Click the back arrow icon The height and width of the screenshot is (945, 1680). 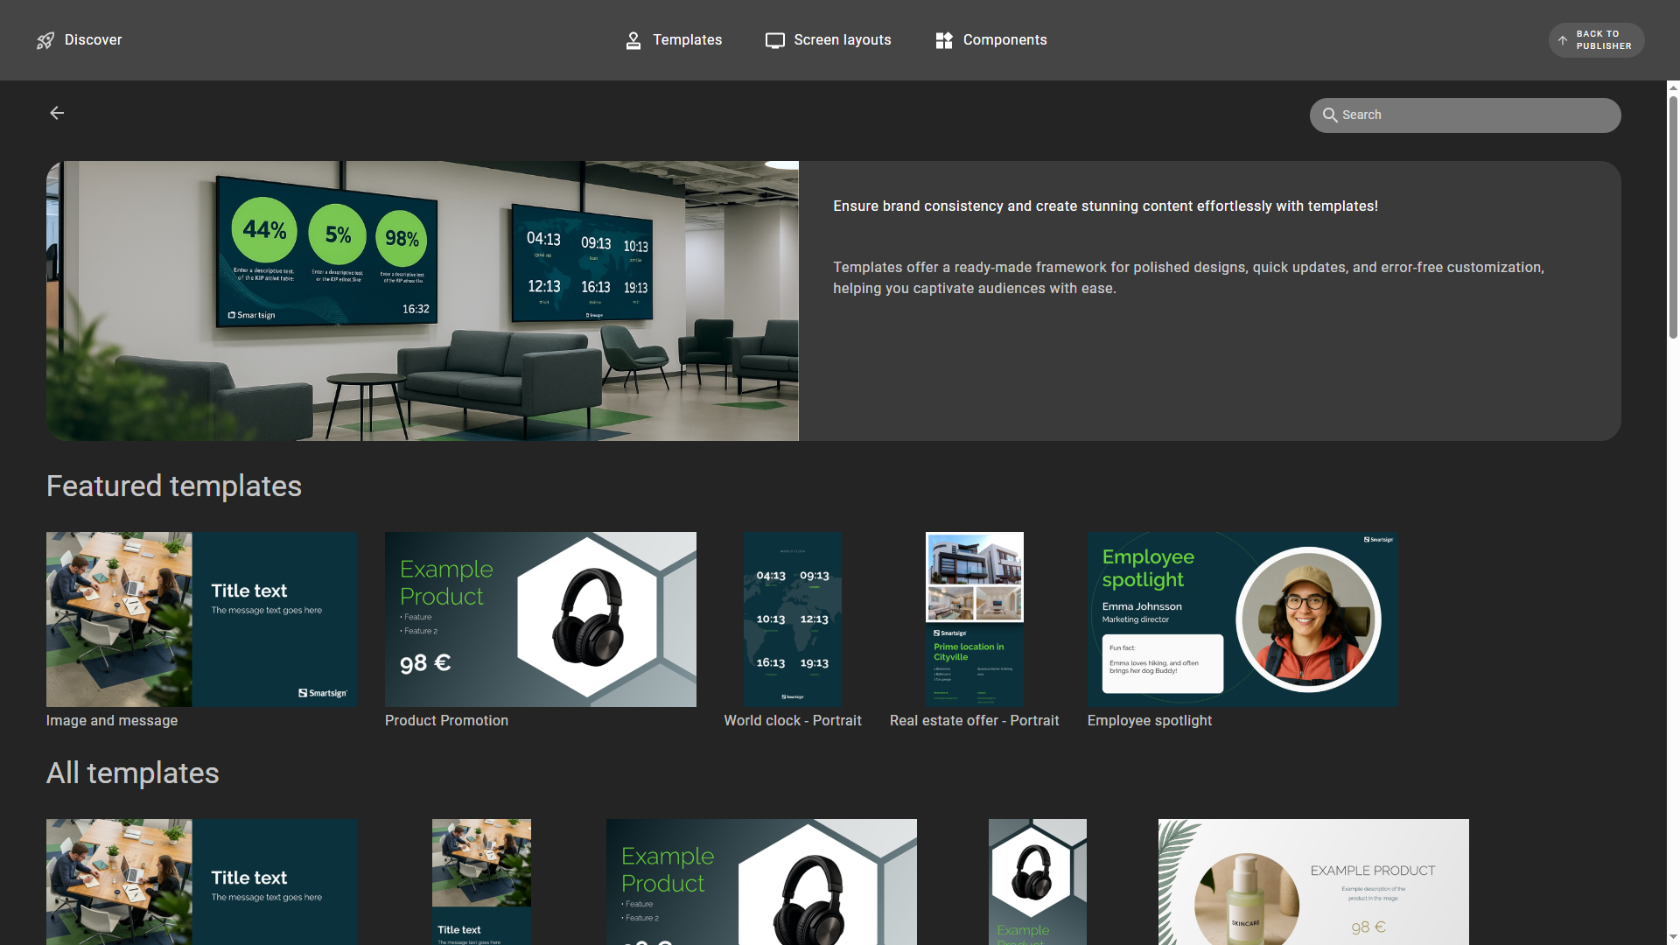(57, 113)
